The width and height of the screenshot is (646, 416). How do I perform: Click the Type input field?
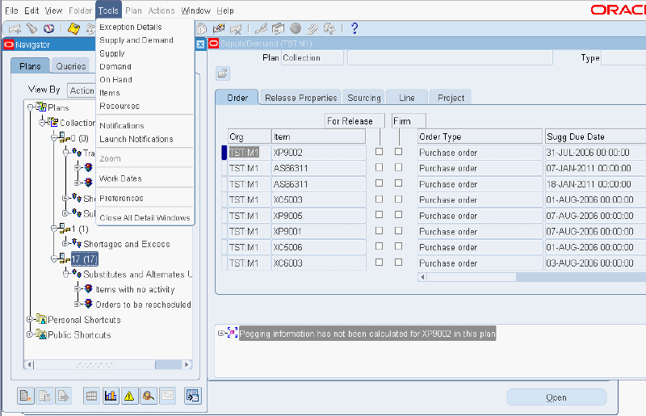pos(623,57)
